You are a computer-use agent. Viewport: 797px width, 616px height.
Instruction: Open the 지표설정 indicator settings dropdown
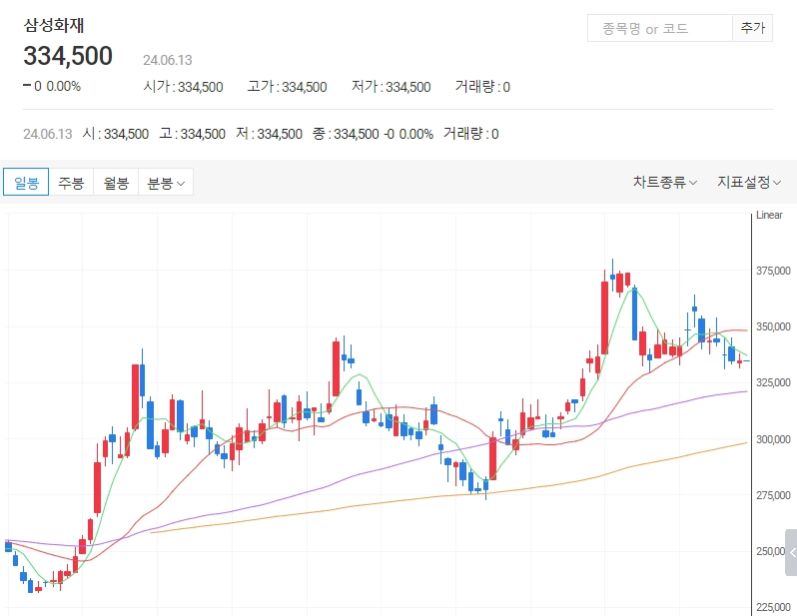[x=749, y=182]
